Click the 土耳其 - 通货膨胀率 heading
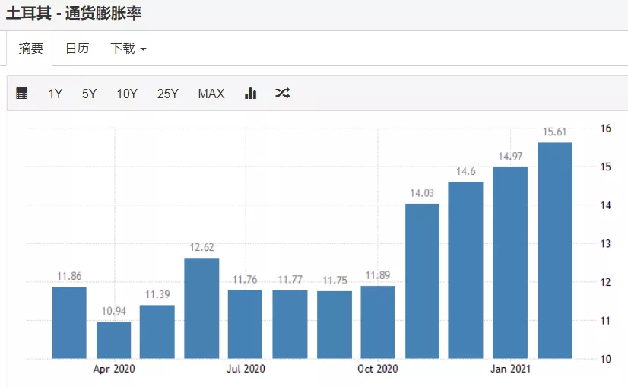Viewport: 628px width, 387px height. [74, 13]
